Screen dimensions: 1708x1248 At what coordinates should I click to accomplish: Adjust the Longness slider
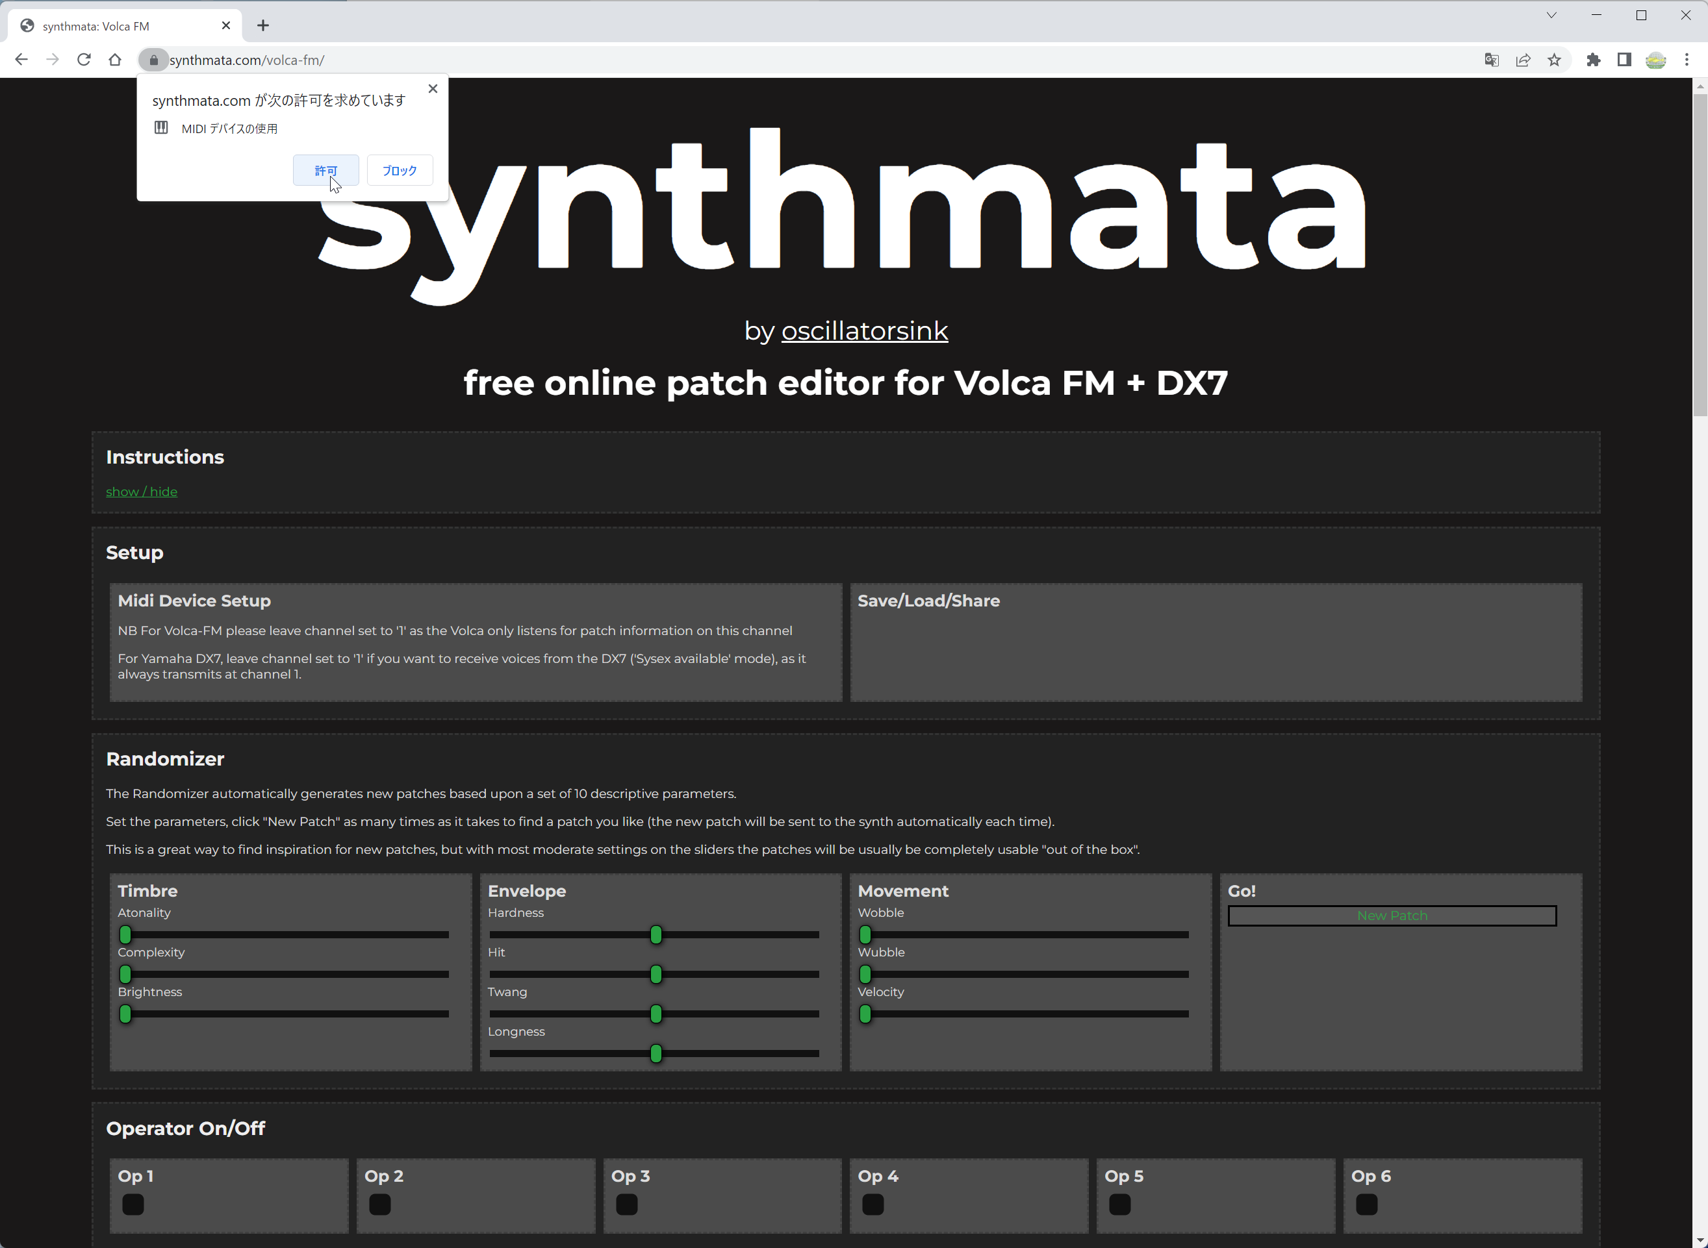click(654, 1053)
